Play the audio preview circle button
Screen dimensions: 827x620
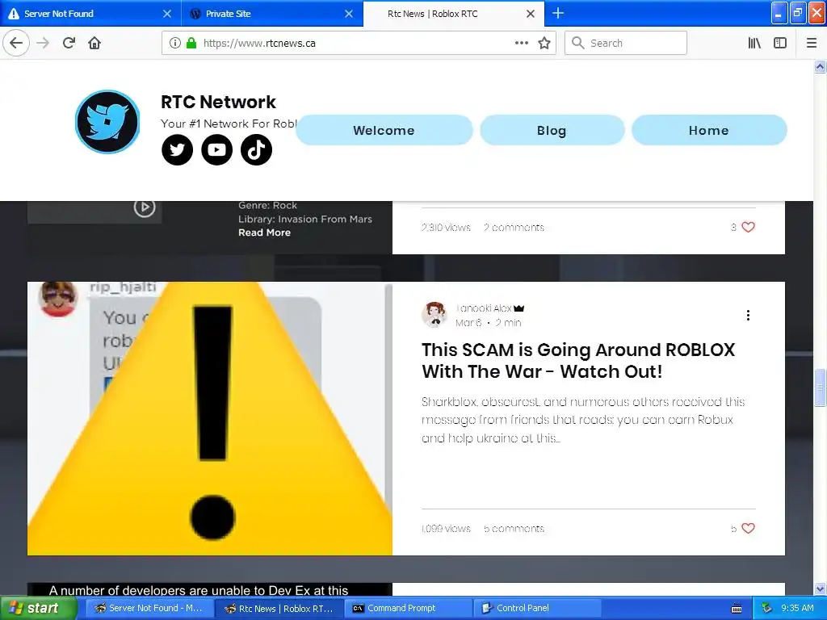[145, 207]
